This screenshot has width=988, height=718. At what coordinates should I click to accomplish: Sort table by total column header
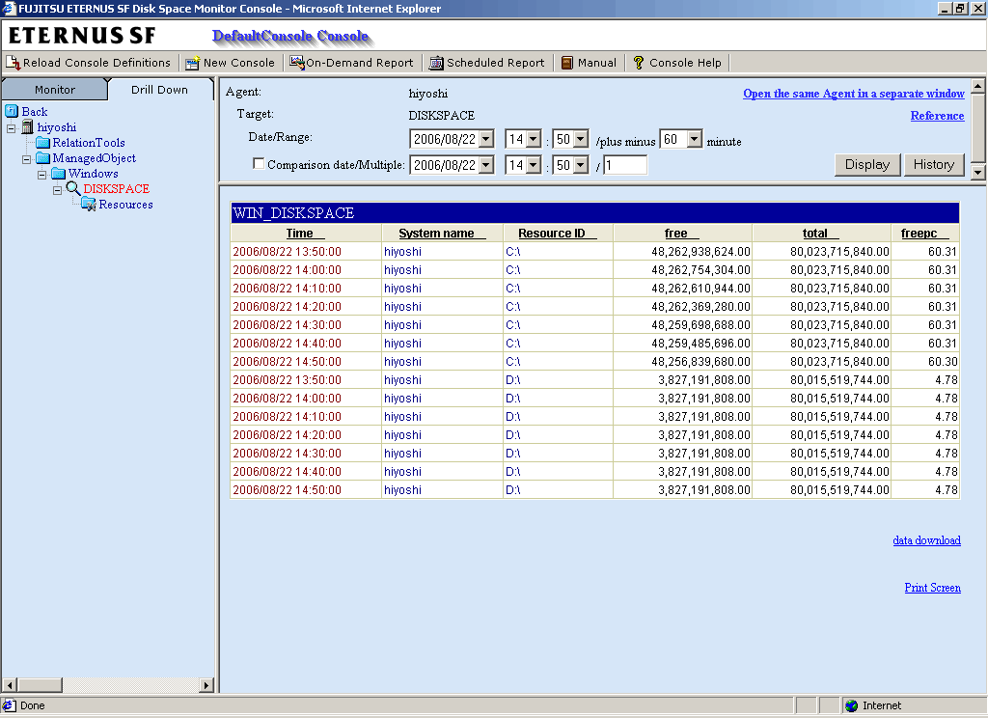click(x=821, y=234)
